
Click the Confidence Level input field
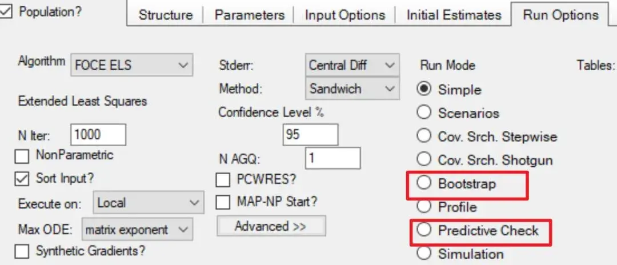point(310,135)
